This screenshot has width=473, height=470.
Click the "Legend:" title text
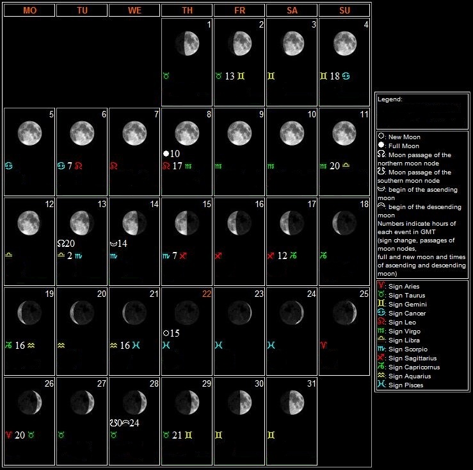(x=390, y=99)
